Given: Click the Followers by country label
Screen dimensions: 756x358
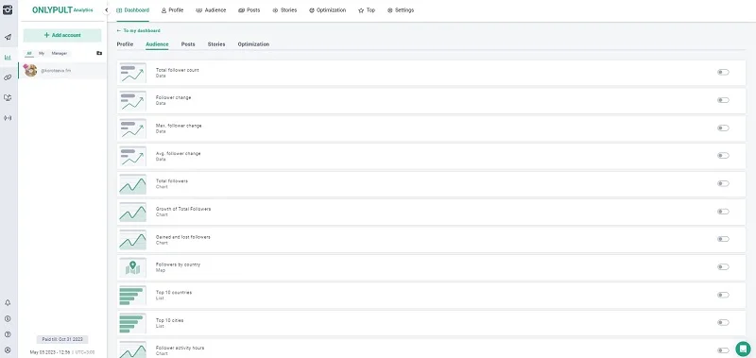Looking at the screenshot, I should pos(178,264).
